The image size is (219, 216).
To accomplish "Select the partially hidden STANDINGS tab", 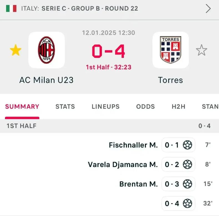I will [210, 107].
